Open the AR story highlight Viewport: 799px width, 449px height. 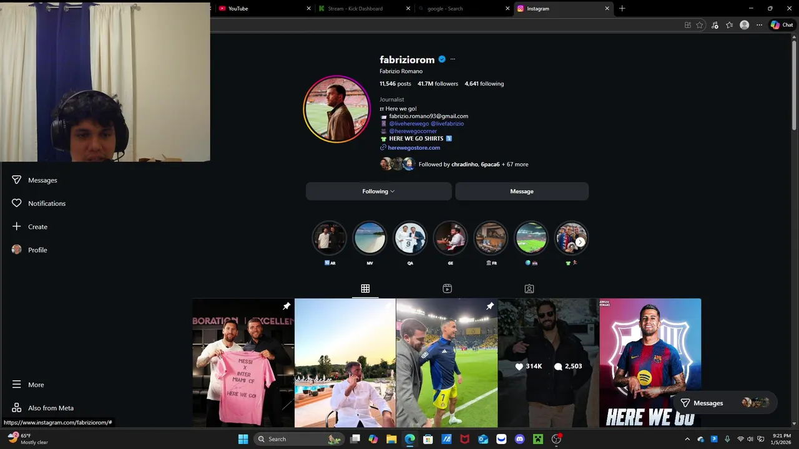click(x=330, y=238)
